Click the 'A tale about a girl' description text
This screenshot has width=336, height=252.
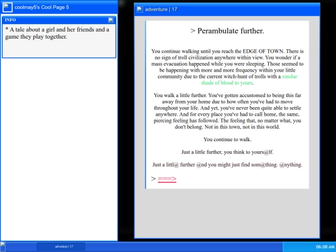(x=57, y=33)
